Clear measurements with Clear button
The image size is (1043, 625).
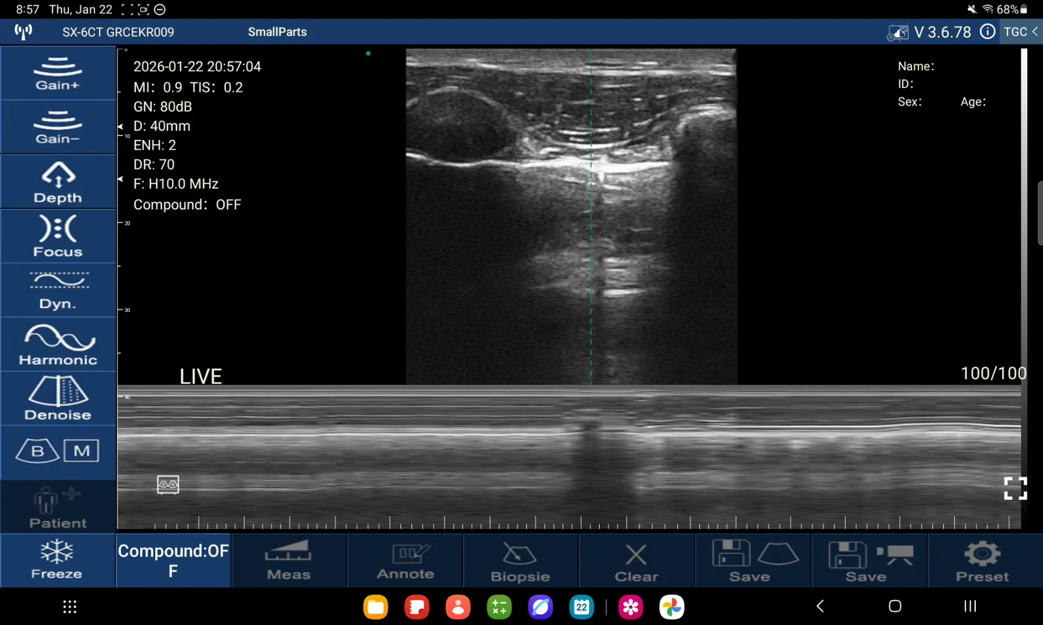pyautogui.click(x=637, y=561)
